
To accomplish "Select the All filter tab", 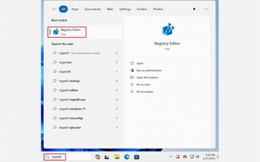I will (63, 9).
